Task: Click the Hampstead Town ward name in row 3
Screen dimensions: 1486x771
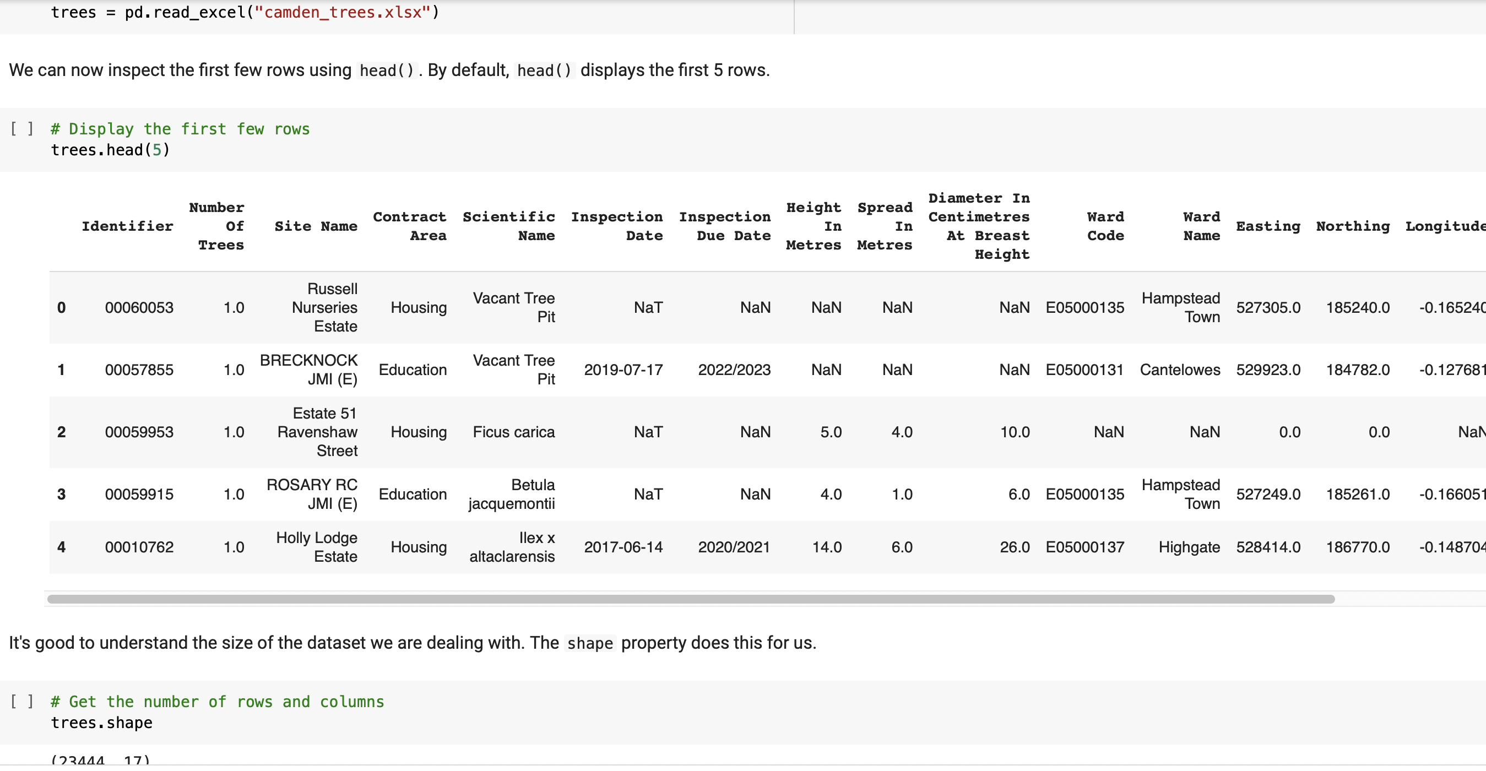Action: [1180, 493]
